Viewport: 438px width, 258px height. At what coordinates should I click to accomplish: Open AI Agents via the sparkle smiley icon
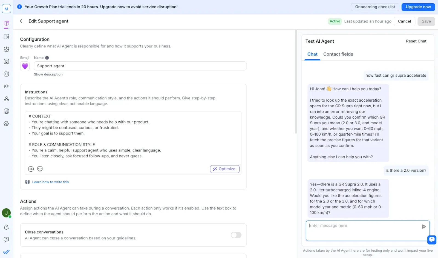(6, 74)
